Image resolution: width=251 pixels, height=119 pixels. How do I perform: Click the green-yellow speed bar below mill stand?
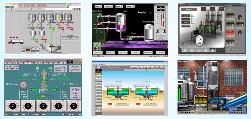44,96
